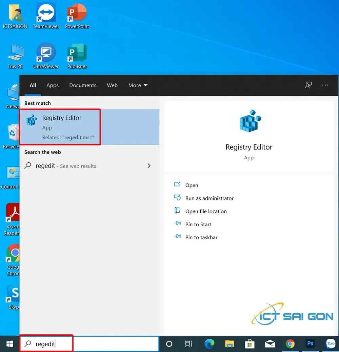Launch Photoshop from the taskbar

coord(310,344)
